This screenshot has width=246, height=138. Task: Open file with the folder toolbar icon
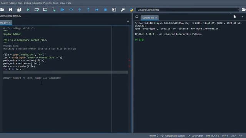point(2,10)
